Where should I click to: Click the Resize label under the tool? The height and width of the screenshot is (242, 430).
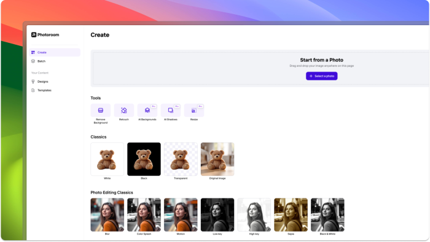click(194, 119)
